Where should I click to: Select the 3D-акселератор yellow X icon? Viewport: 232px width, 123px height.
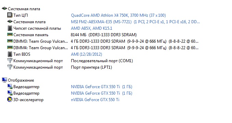click(10, 99)
